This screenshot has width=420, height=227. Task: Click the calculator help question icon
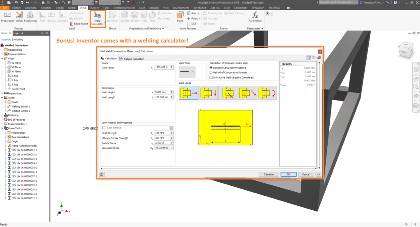(x=102, y=174)
